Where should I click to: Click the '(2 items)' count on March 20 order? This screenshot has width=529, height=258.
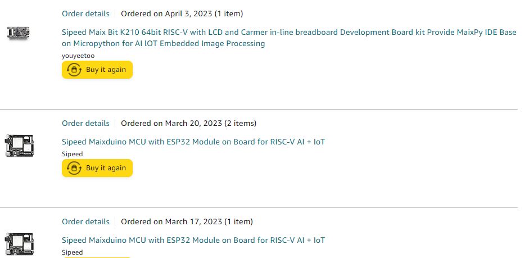240,124
